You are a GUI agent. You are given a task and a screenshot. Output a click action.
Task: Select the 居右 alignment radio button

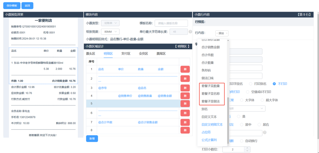pyautogui.click(x=259, y=125)
